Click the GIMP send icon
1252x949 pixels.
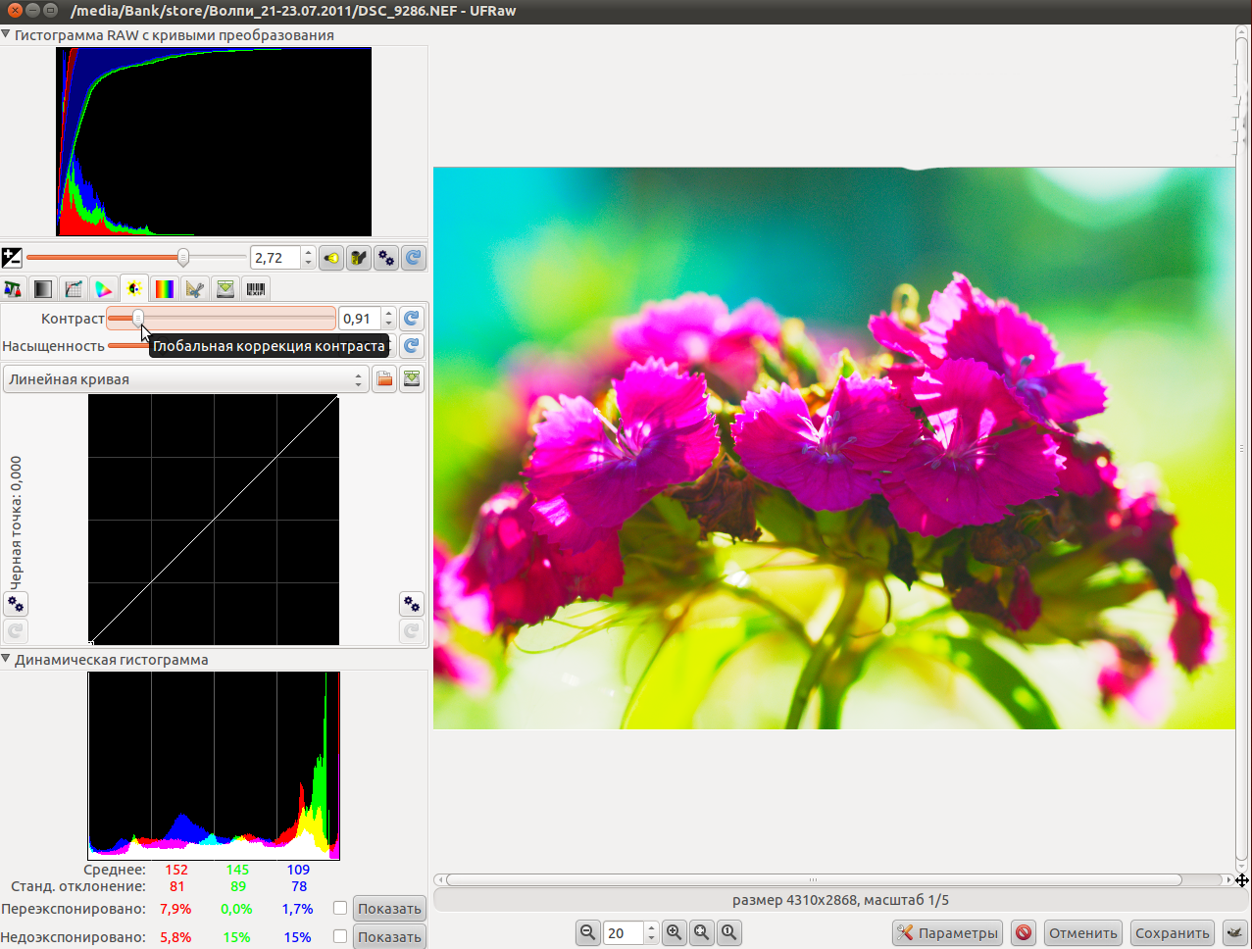(1233, 932)
